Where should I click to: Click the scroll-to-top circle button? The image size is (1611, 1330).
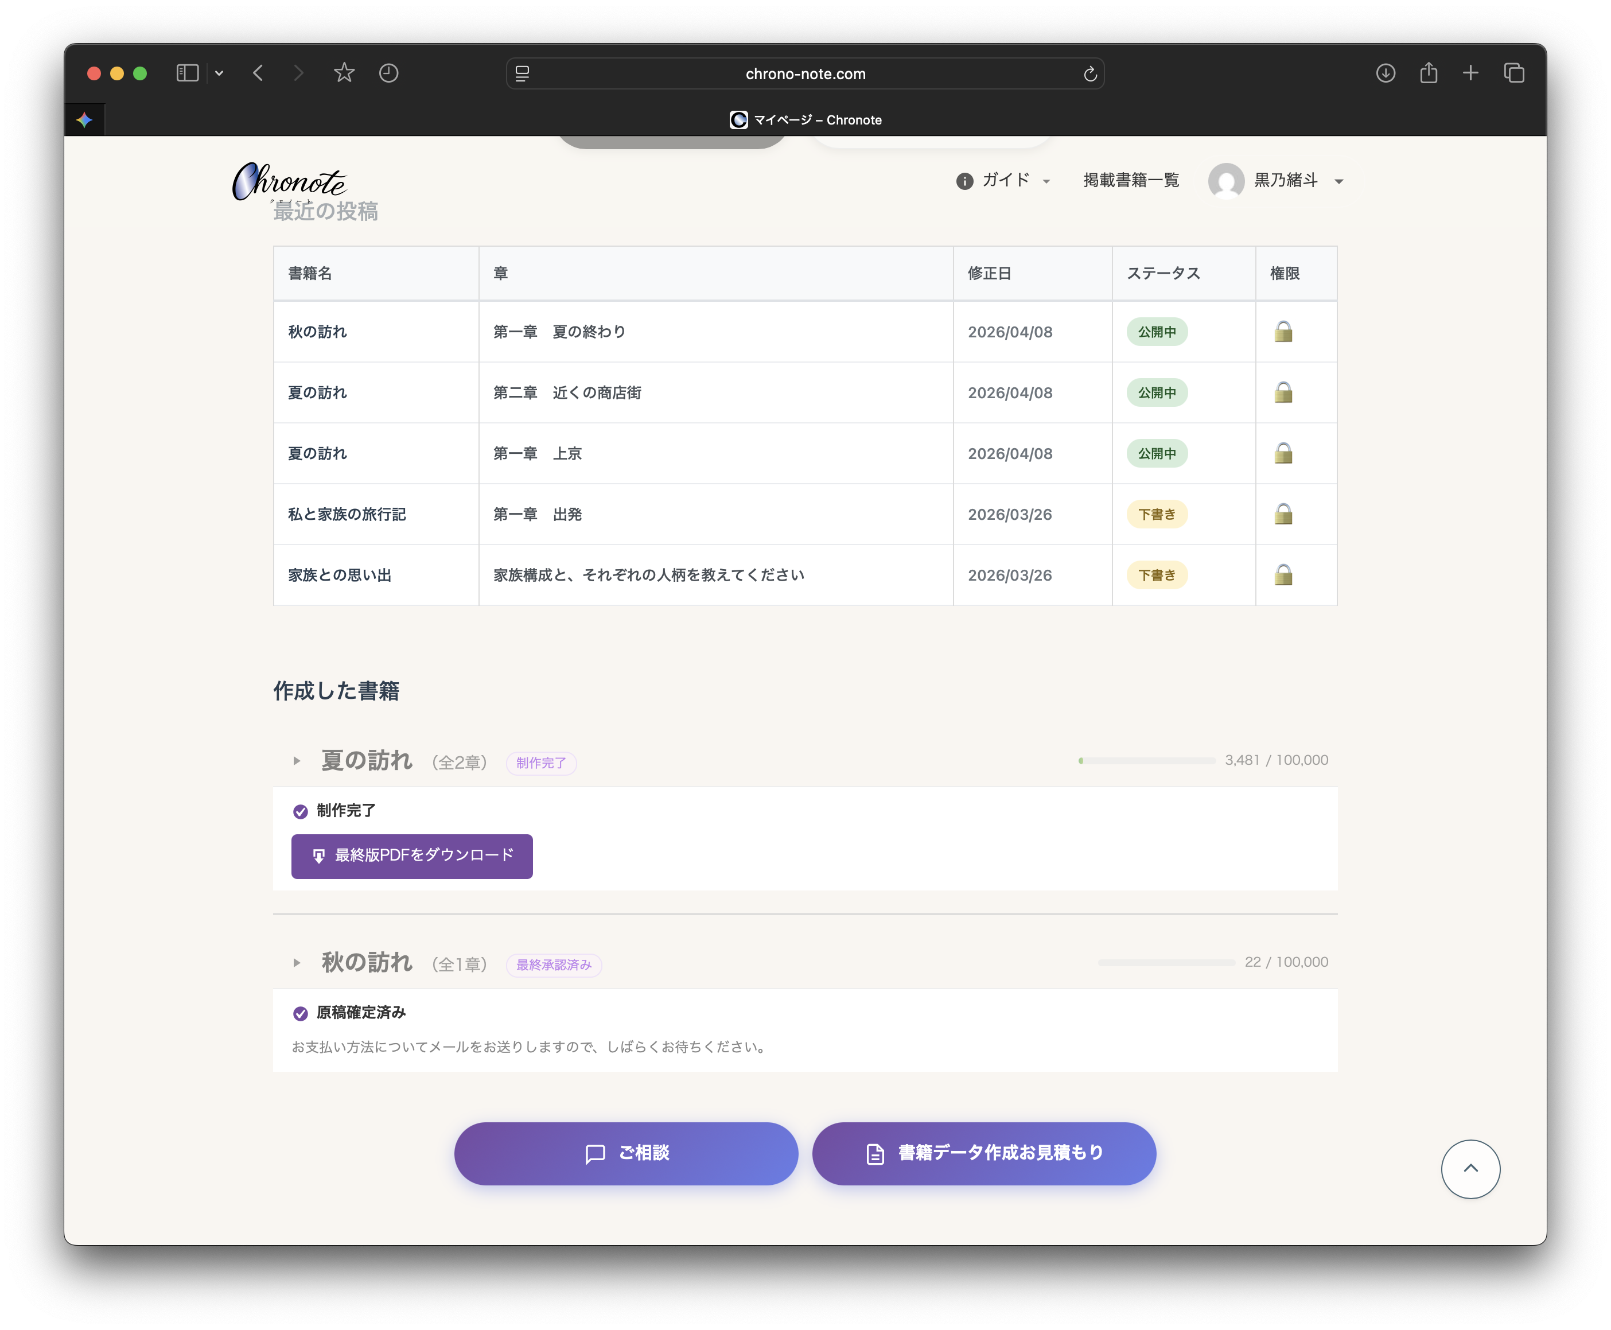(x=1470, y=1168)
